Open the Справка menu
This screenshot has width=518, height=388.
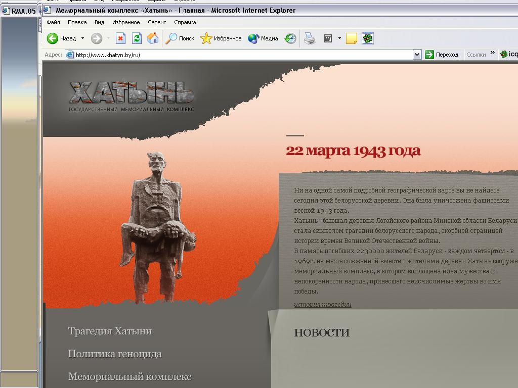point(185,22)
